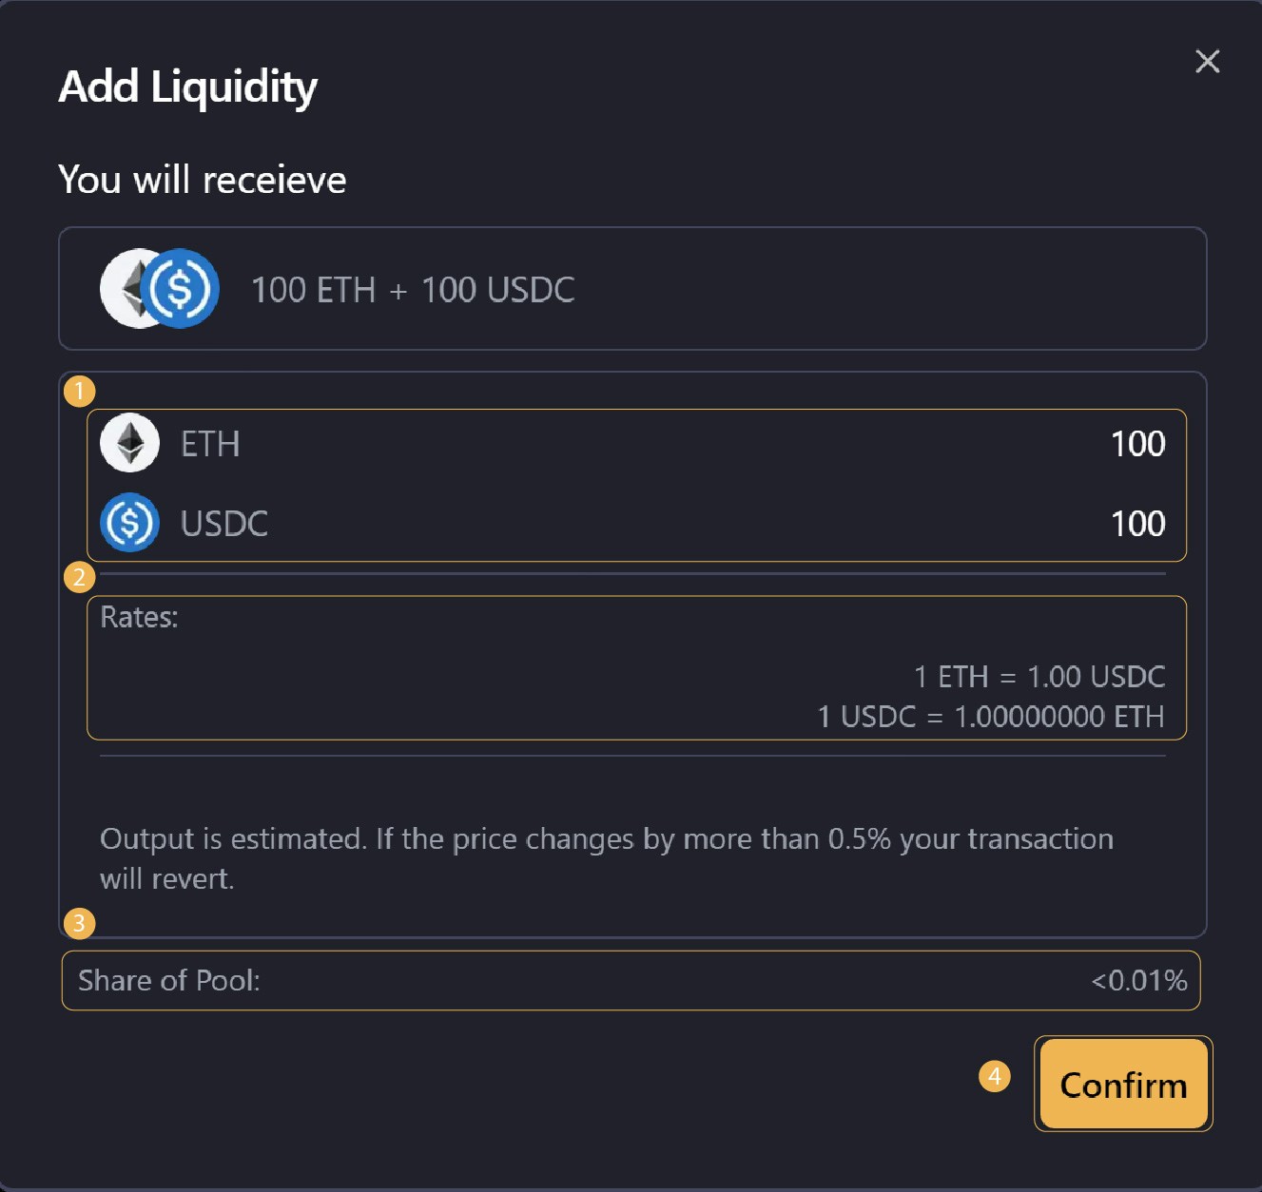1262x1192 pixels.
Task: Click the orange step marker numbered 3
Action: [81, 924]
